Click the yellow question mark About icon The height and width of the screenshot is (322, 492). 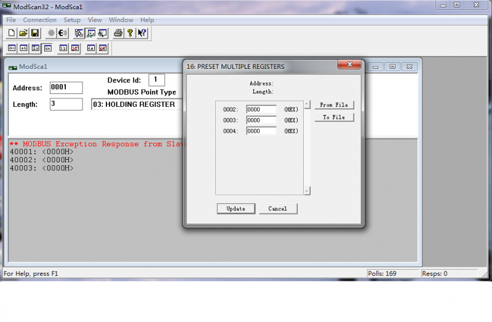pos(130,33)
